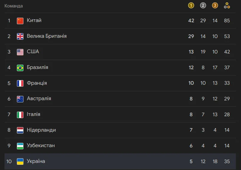
Task: Click the Команда column header
Action: point(13,6)
